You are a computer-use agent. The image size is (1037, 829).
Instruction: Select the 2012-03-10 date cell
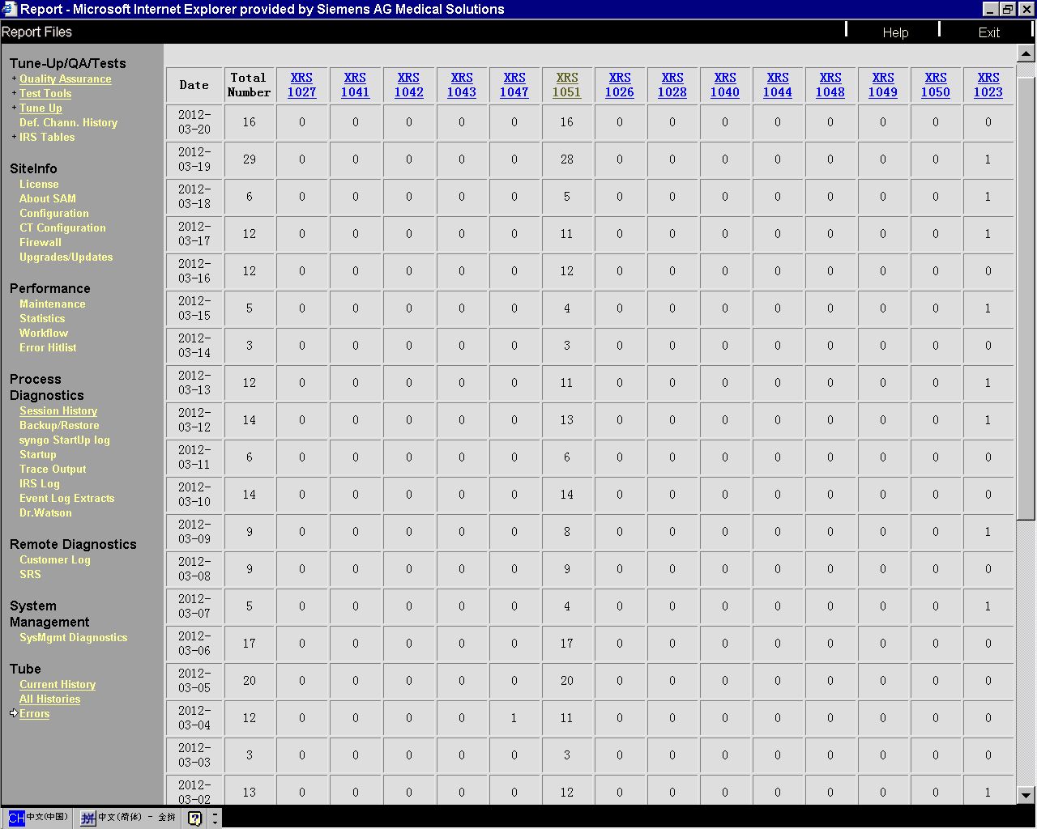pos(194,495)
